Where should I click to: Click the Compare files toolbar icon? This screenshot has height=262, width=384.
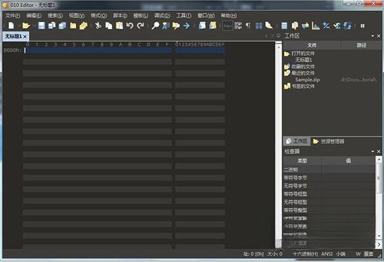(295, 26)
